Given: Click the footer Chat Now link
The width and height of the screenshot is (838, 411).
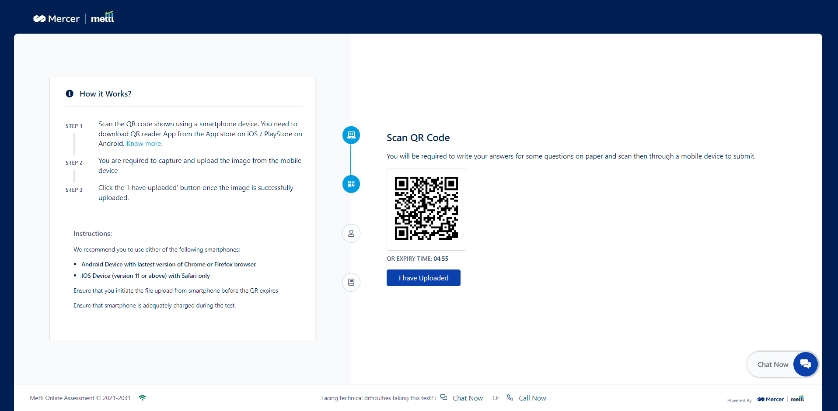Looking at the screenshot, I should click(468, 398).
